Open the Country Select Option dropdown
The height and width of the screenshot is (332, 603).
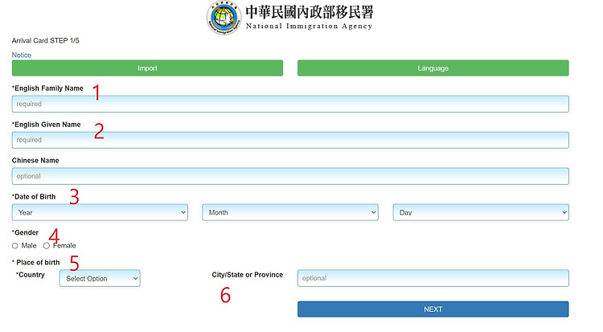tap(100, 278)
